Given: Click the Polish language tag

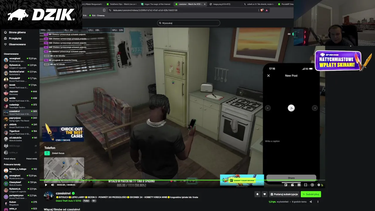Looking at the screenshot, I should pos(86,201).
